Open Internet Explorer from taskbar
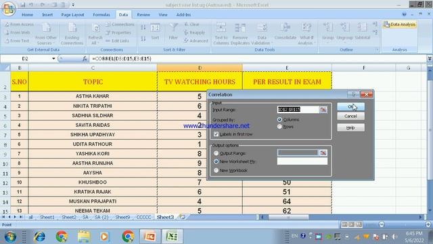The height and width of the screenshot is (244, 433). point(40,237)
